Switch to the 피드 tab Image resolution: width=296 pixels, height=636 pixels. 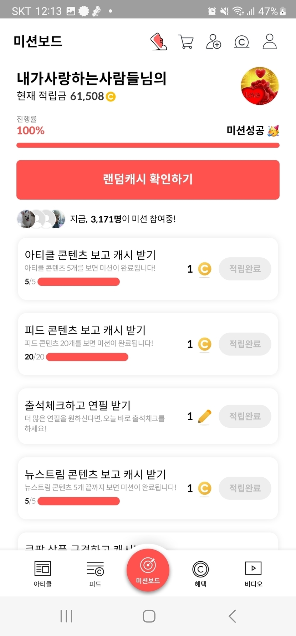pos(95,573)
